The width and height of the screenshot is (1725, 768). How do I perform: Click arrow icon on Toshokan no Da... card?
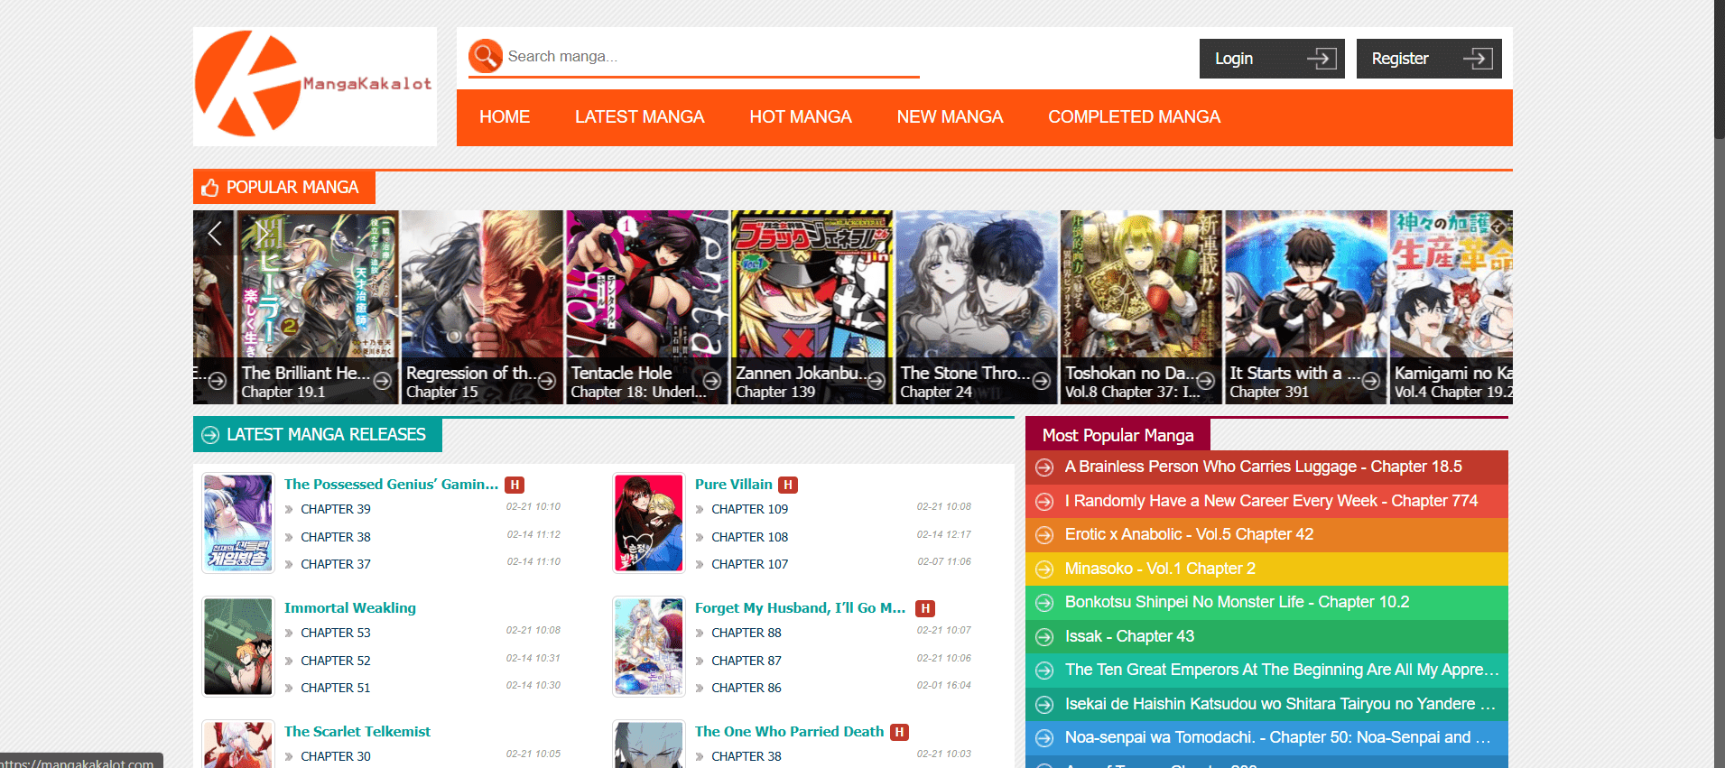point(1206,381)
